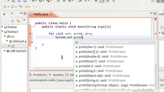
Task: Open the Declaration tab beside Javadoc
Action: (x=70, y=75)
